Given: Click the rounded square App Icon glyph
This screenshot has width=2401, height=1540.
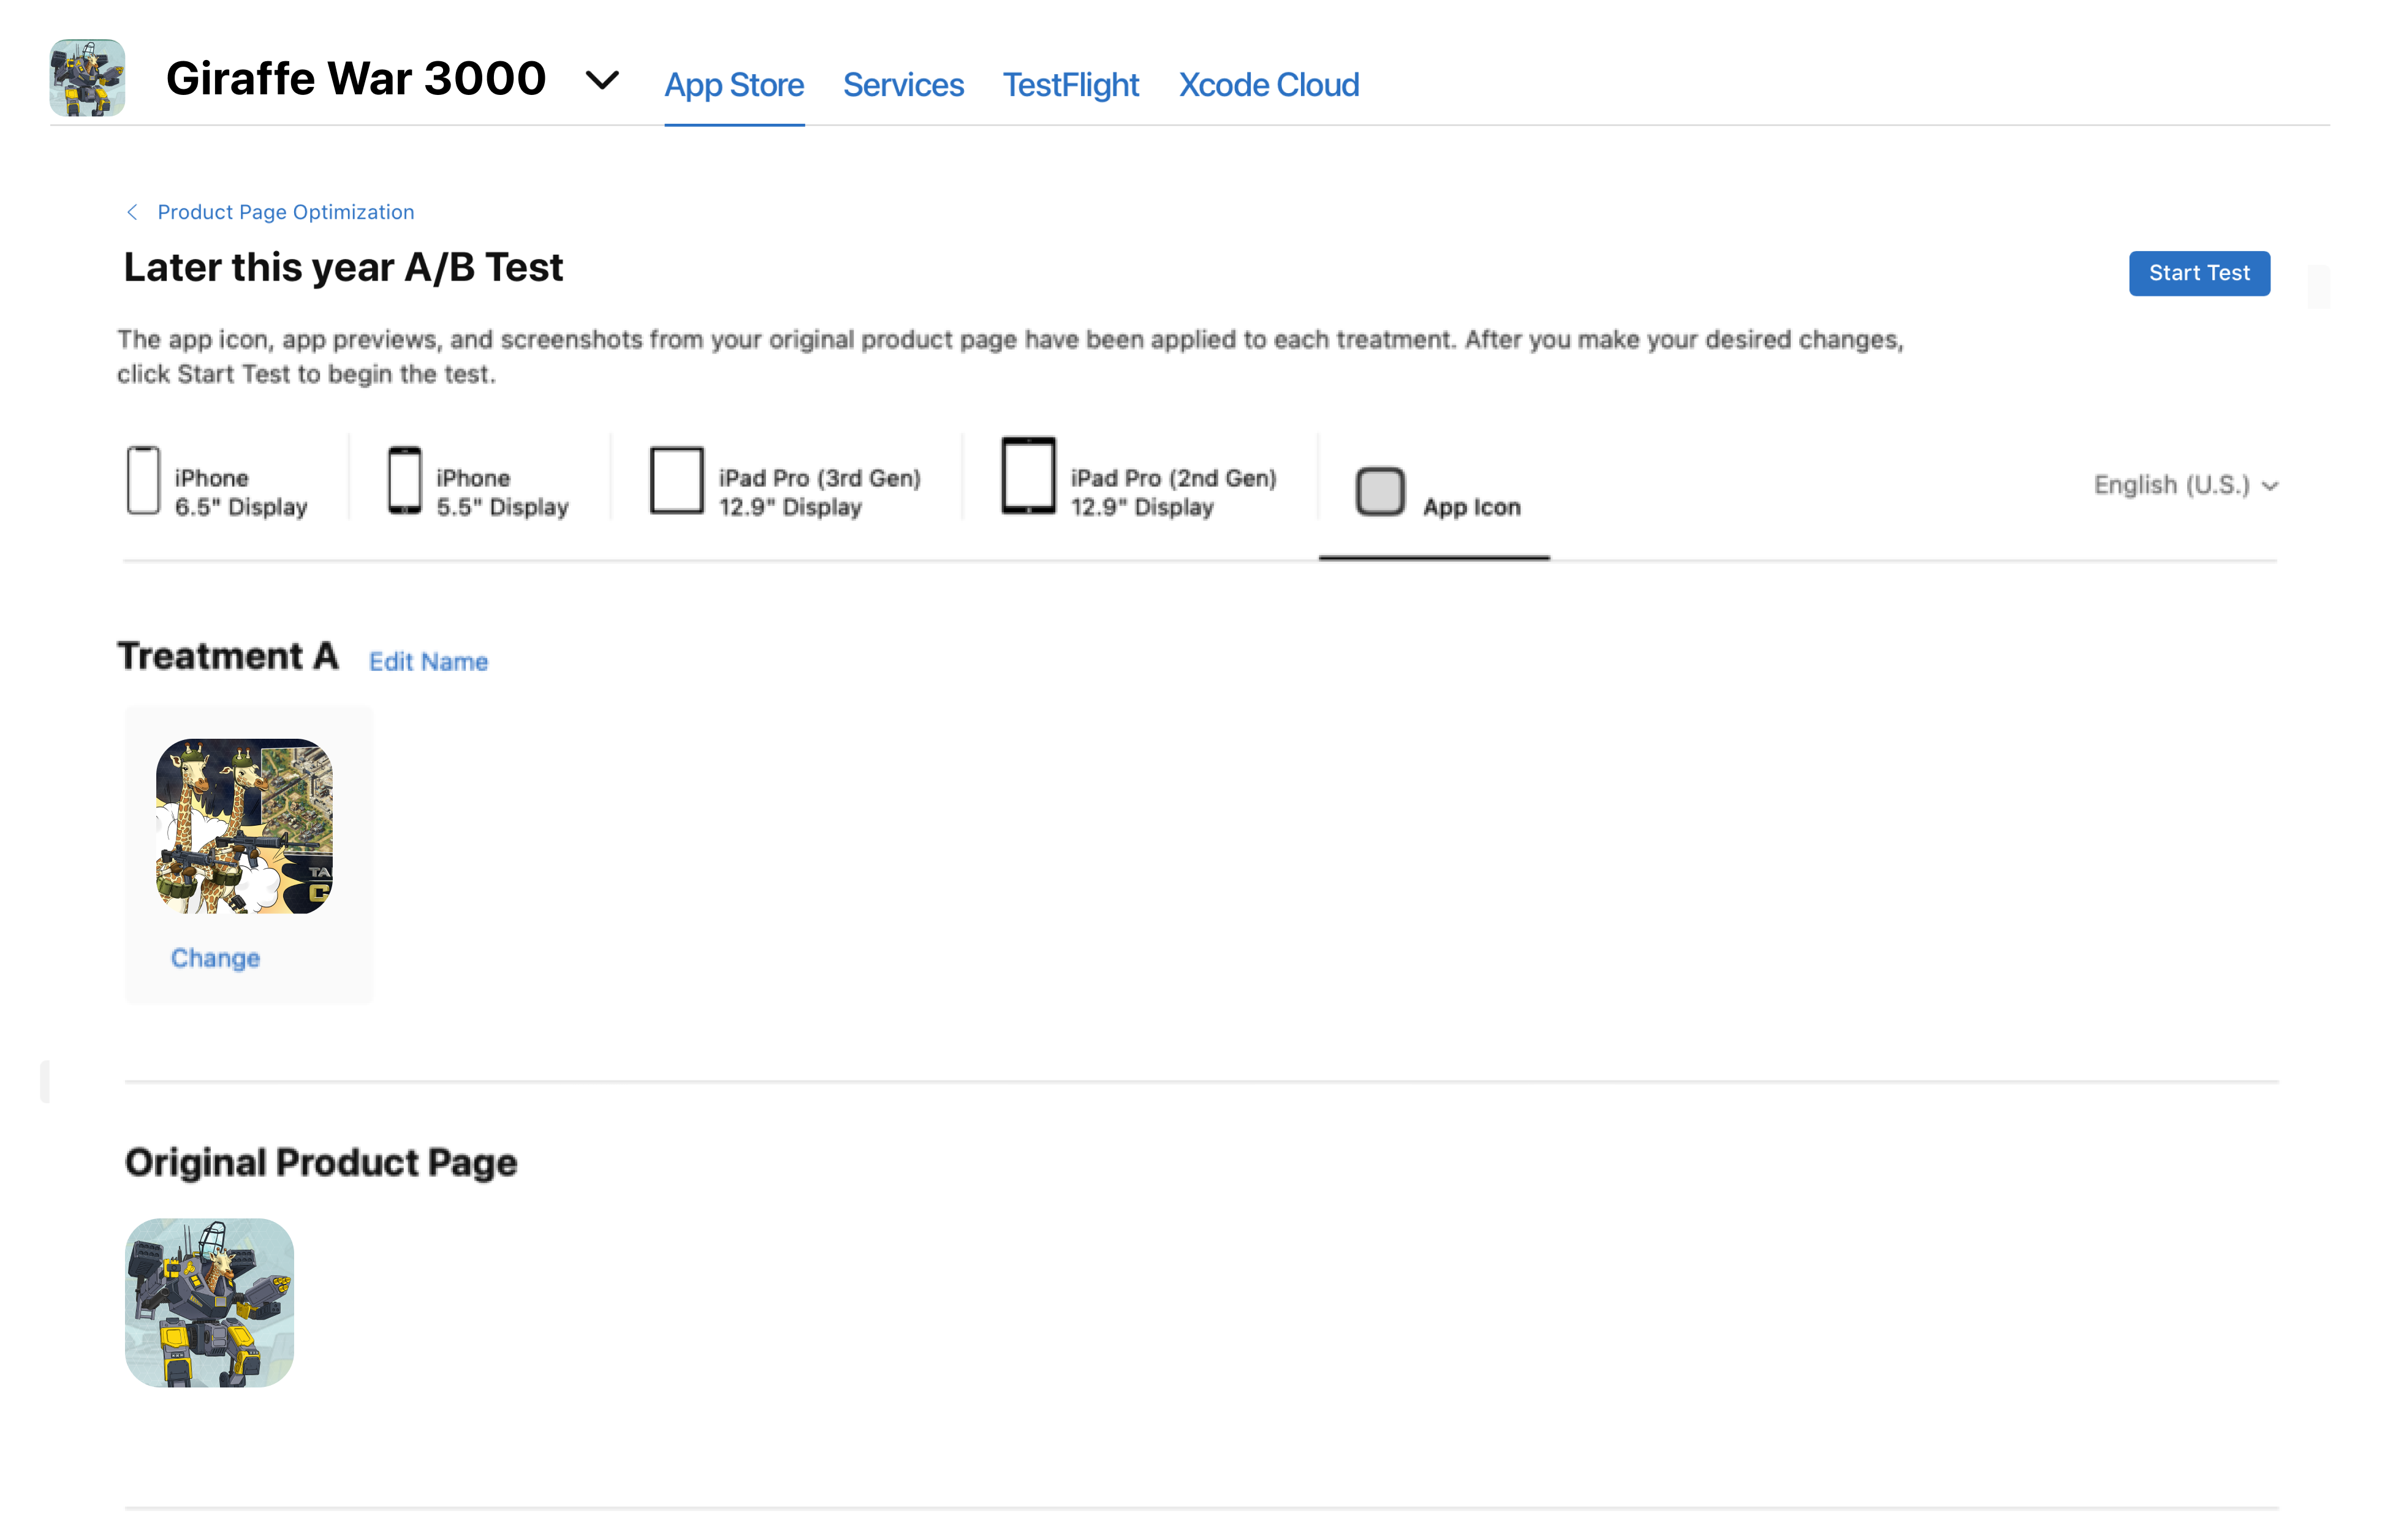Looking at the screenshot, I should point(1381,492).
